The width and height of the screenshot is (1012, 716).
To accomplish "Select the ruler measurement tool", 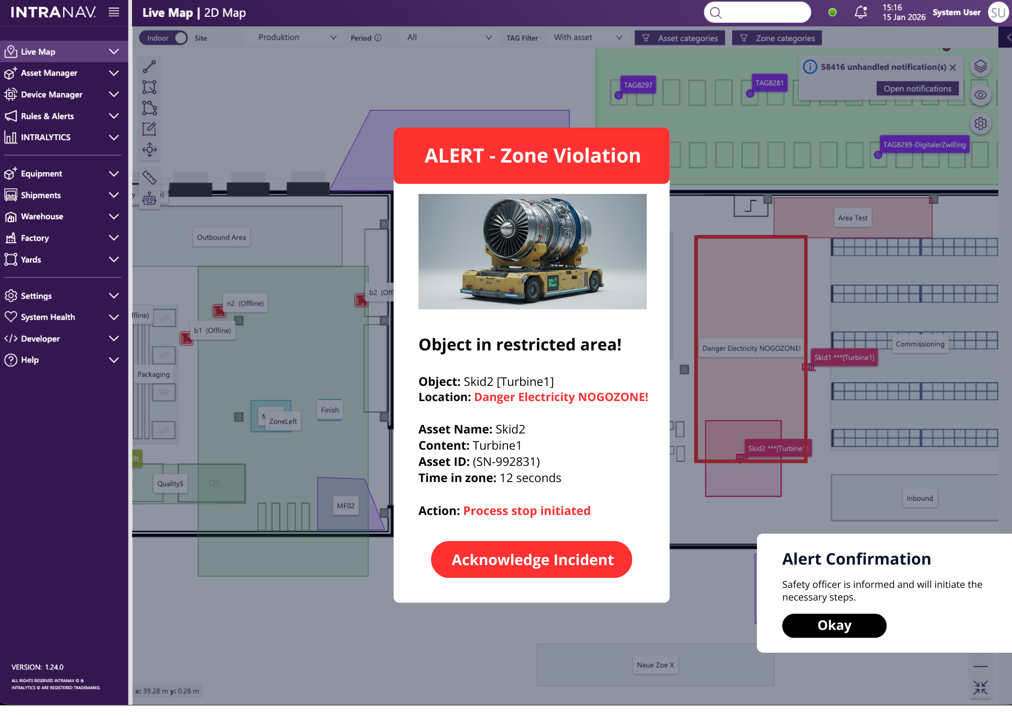I will 149,177.
